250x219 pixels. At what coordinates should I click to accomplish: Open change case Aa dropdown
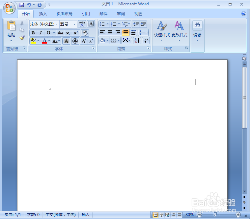coord(56,41)
